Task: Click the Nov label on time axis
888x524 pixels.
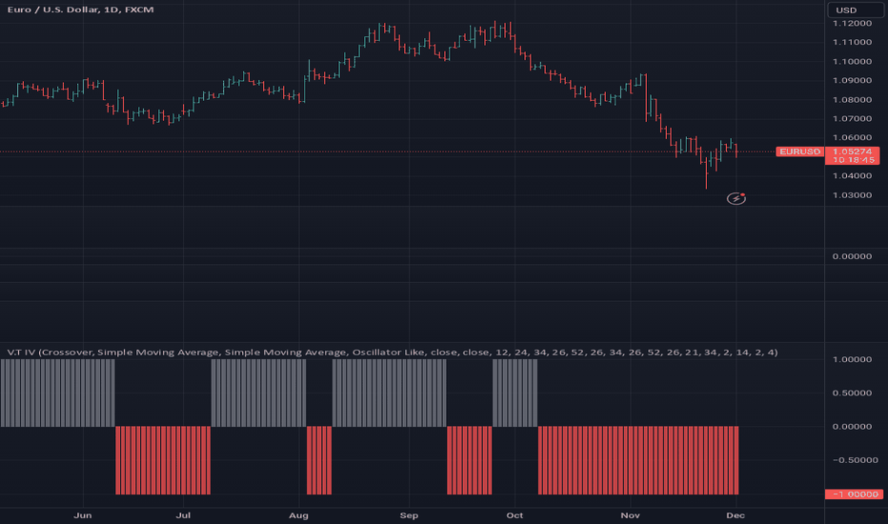Action: click(631, 515)
